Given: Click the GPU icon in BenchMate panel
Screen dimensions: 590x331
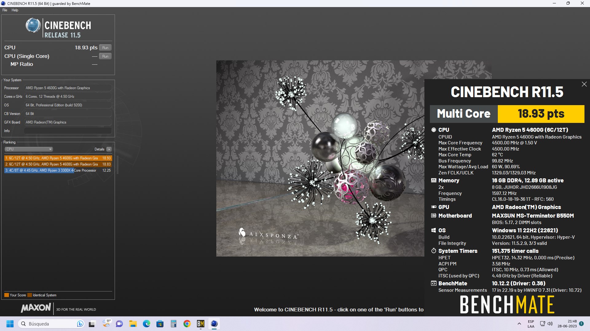Looking at the screenshot, I should [434, 207].
